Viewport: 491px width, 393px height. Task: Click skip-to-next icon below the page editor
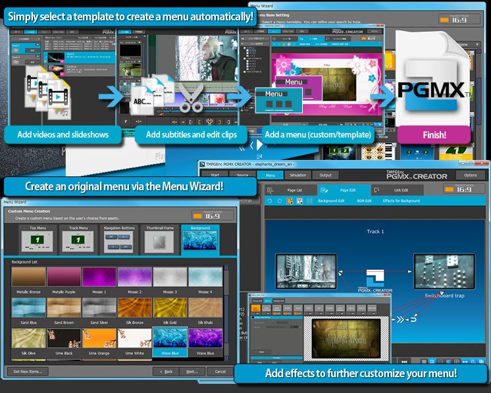(x=404, y=361)
